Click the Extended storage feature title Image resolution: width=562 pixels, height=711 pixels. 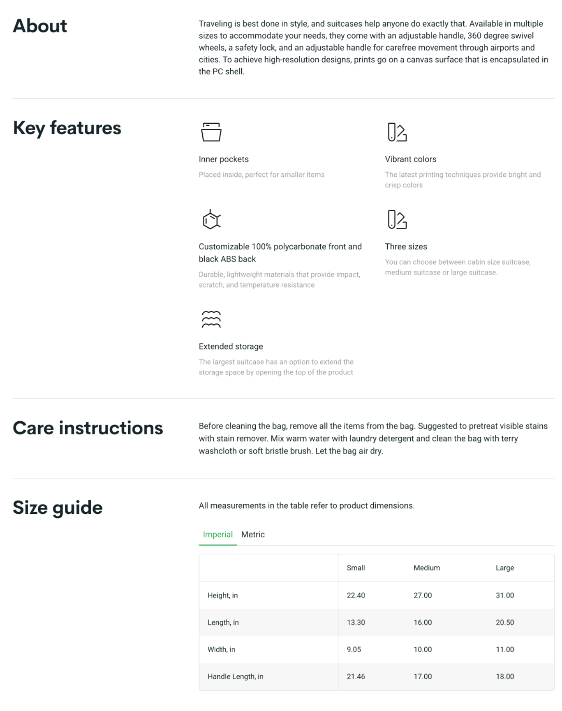[x=231, y=346]
